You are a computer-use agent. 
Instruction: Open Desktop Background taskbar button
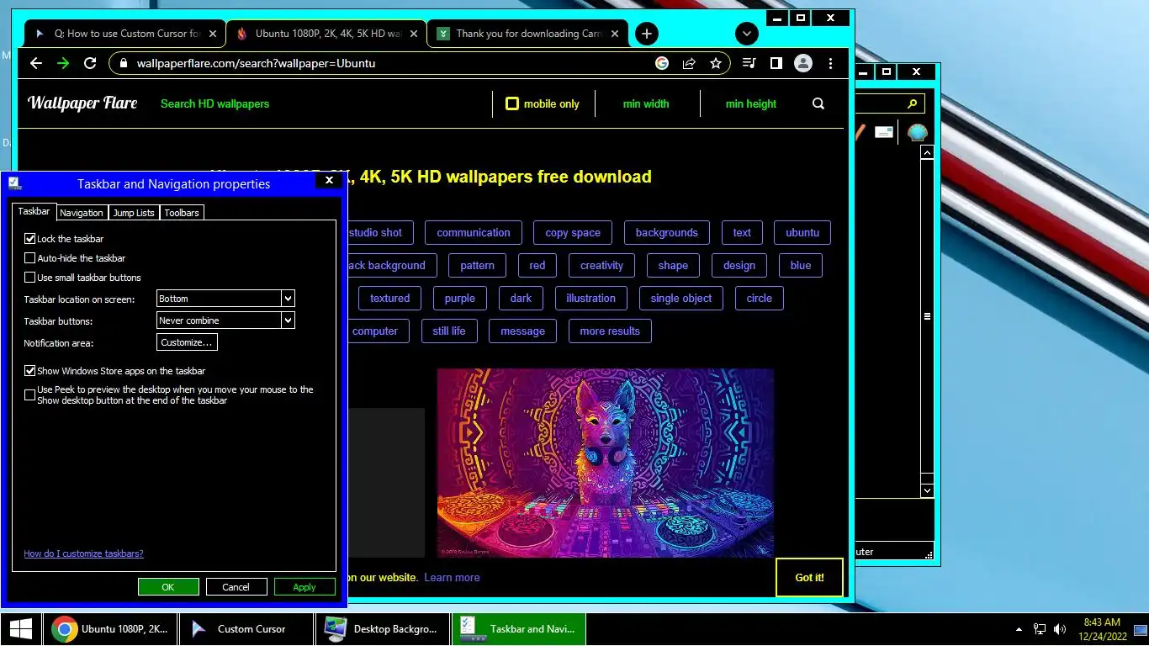pyautogui.click(x=384, y=629)
